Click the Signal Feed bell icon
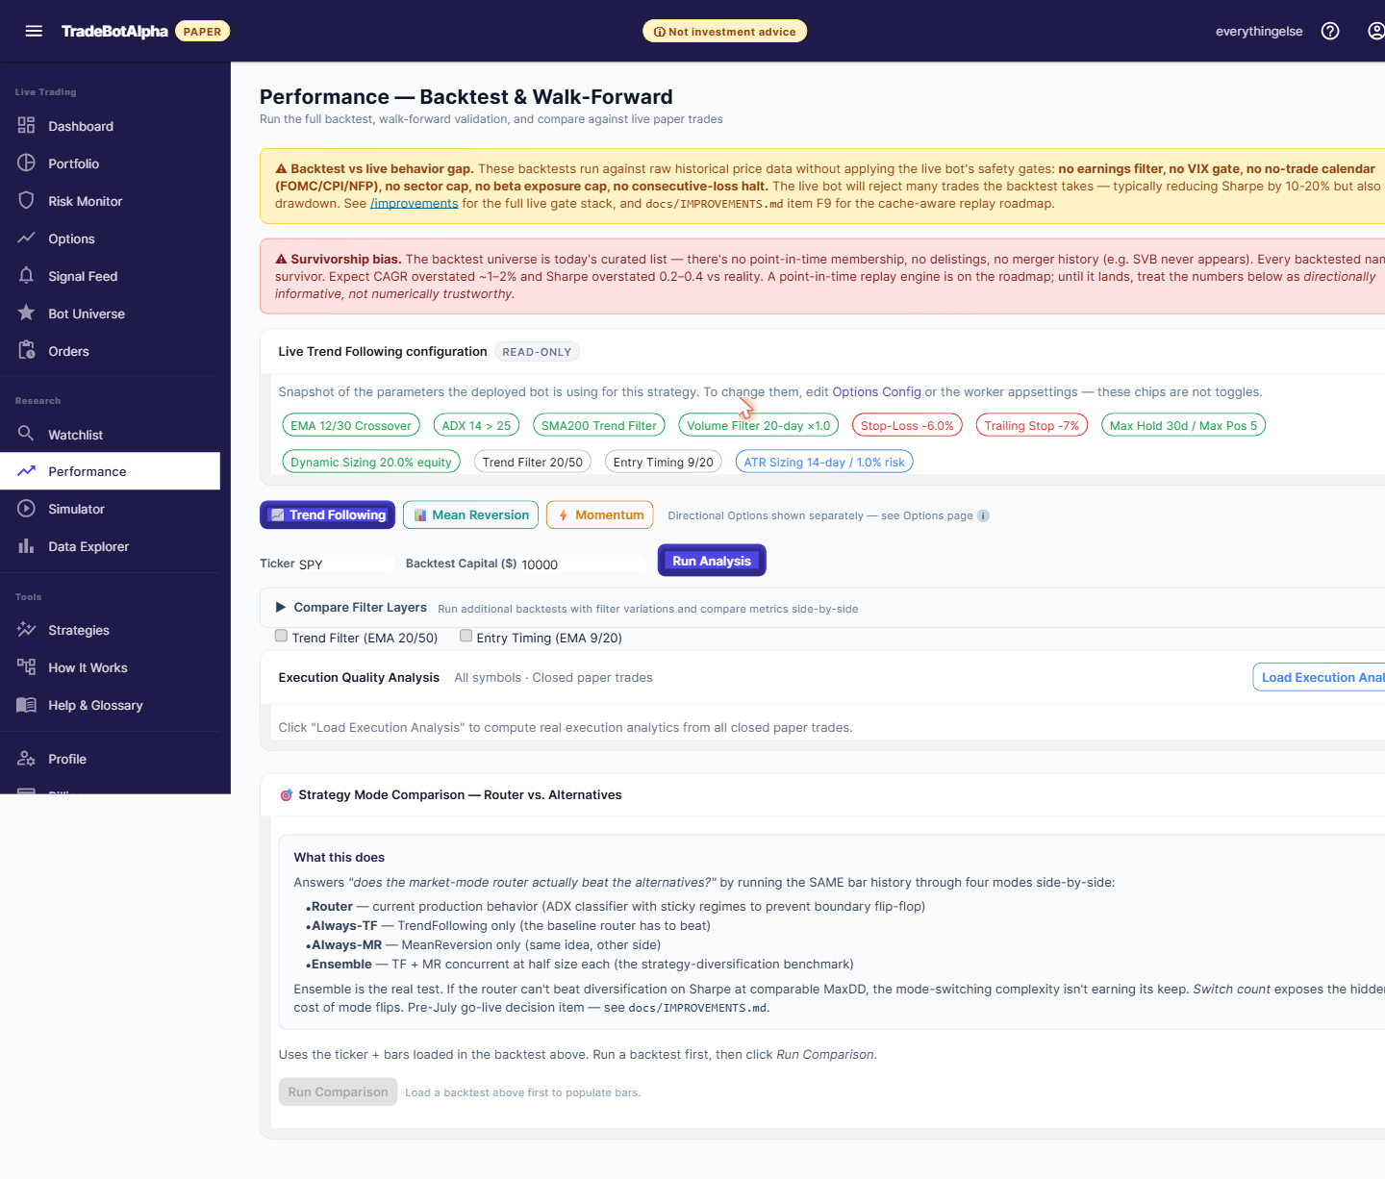This screenshot has width=1385, height=1179. 26,276
